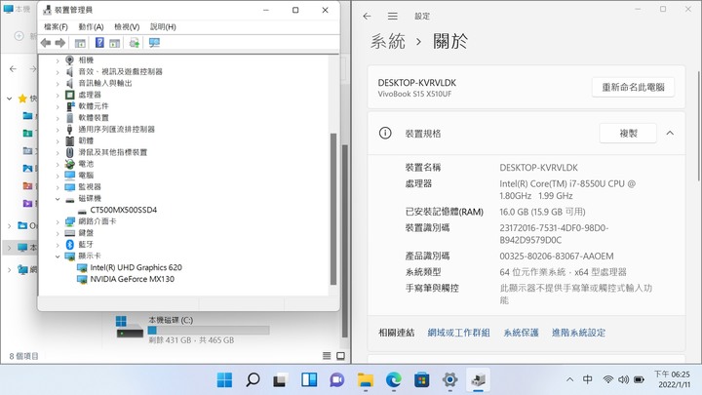Open 本機磁碟 (C:) drive icon in Explorer
The width and height of the screenshot is (702, 395).
click(129, 327)
